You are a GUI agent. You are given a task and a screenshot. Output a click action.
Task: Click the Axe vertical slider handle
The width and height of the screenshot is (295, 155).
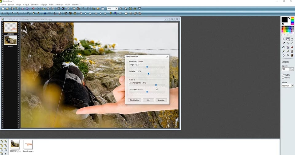coord(147,92)
